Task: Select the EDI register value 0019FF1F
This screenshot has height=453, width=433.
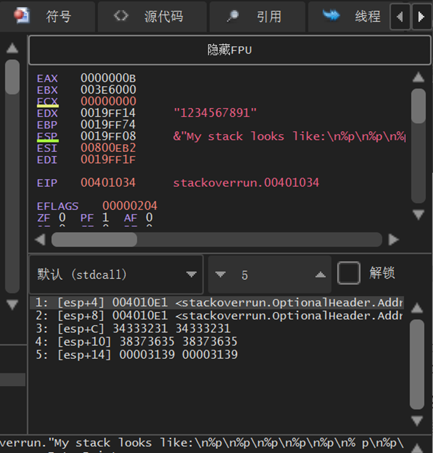Action: coord(108,160)
